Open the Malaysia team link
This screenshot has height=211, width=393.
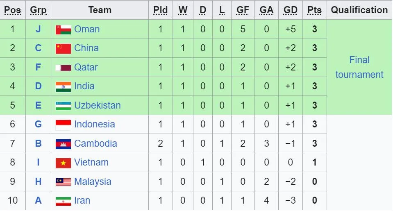pyautogui.click(x=93, y=182)
